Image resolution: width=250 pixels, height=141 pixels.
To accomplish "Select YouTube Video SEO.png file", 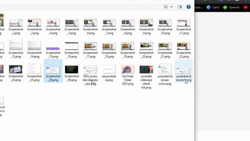I will (x=128, y=75).
